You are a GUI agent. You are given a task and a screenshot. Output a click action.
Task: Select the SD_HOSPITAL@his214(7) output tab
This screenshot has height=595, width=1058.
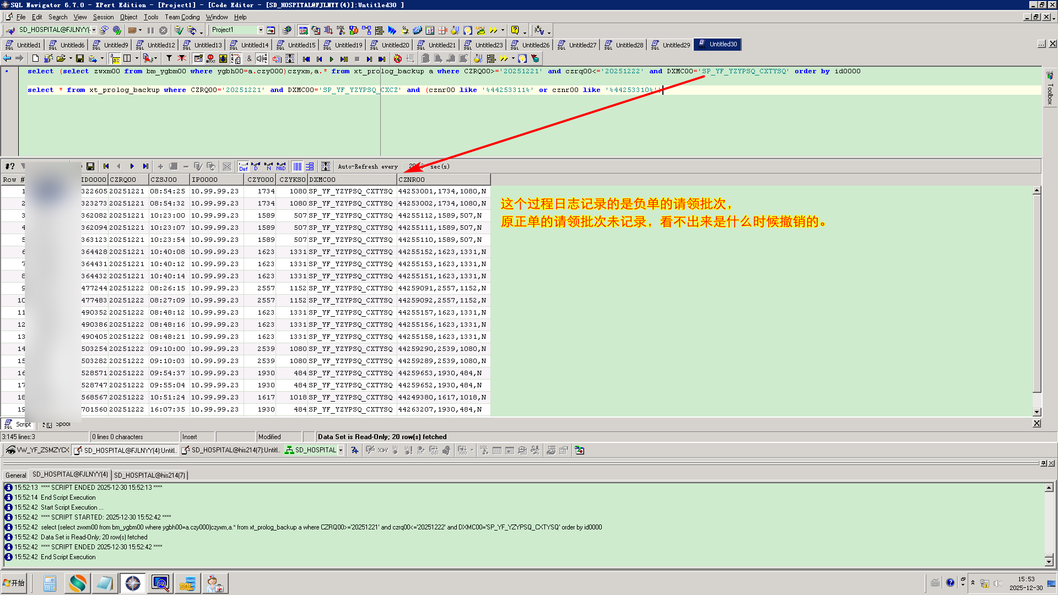tap(149, 475)
